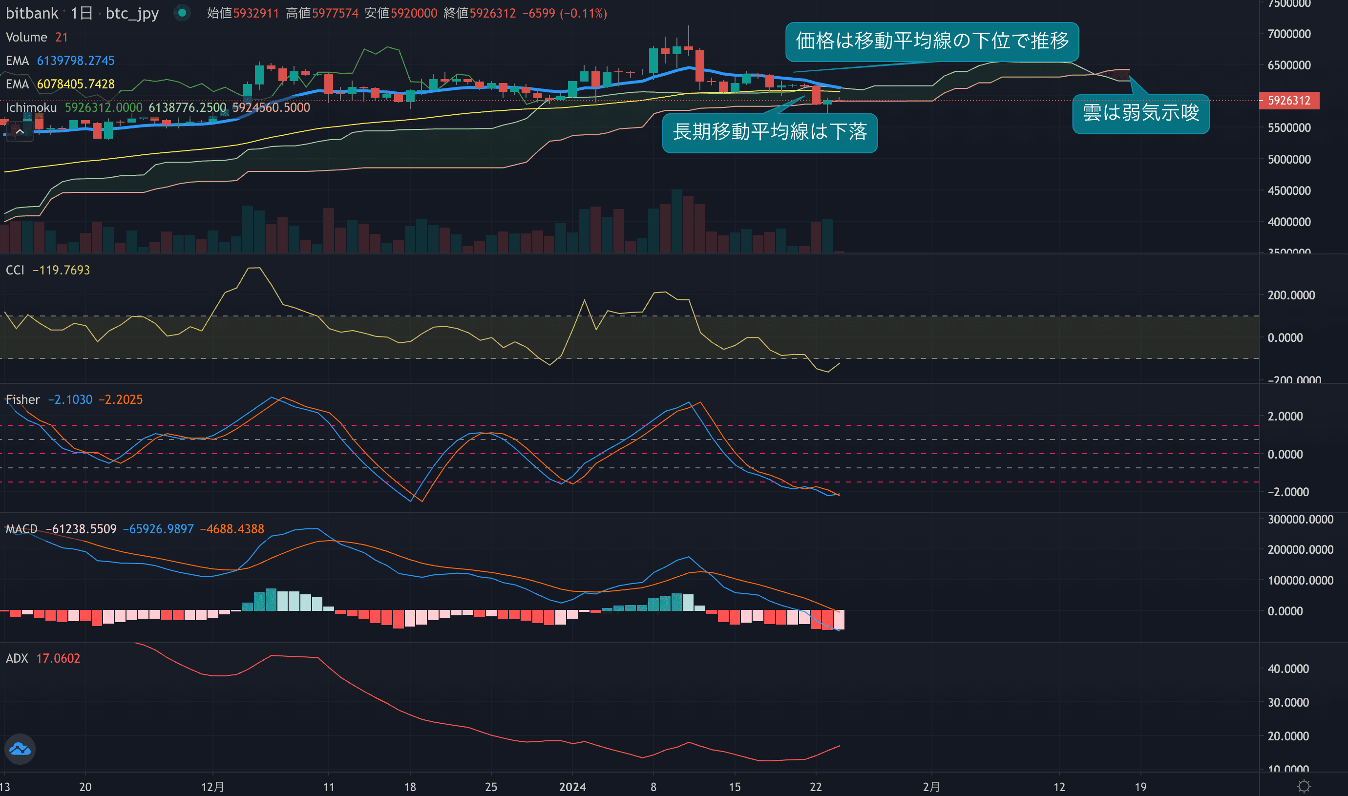1348x796 pixels.
Task: Click the 2024 label on time axis
Action: tap(572, 787)
